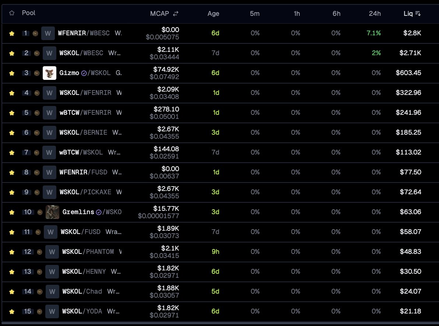
Task: Unfavorite the WFENRIR/FUSD pool
Action: tap(12, 172)
